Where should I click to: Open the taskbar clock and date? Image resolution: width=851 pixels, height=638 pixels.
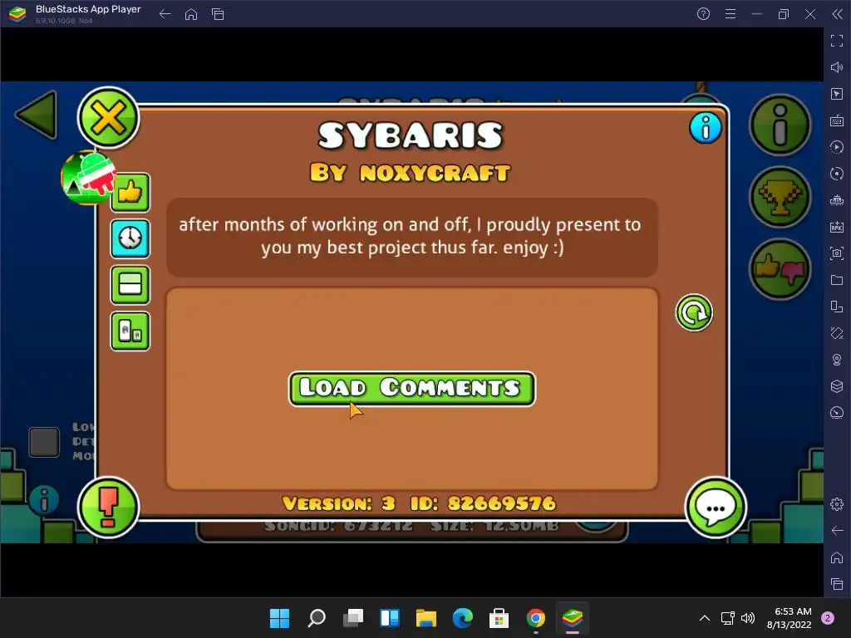790,618
